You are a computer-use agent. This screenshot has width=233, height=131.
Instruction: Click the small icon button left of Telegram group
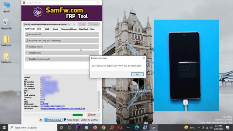[41, 120]
